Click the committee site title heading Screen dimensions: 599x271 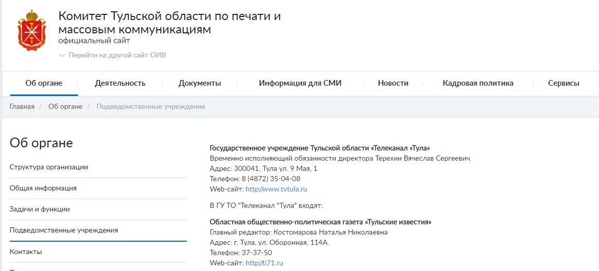(x=169, y=23)
